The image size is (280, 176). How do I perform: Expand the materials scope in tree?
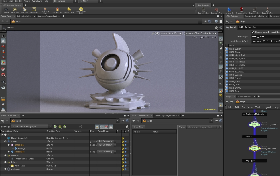point(5,169)
